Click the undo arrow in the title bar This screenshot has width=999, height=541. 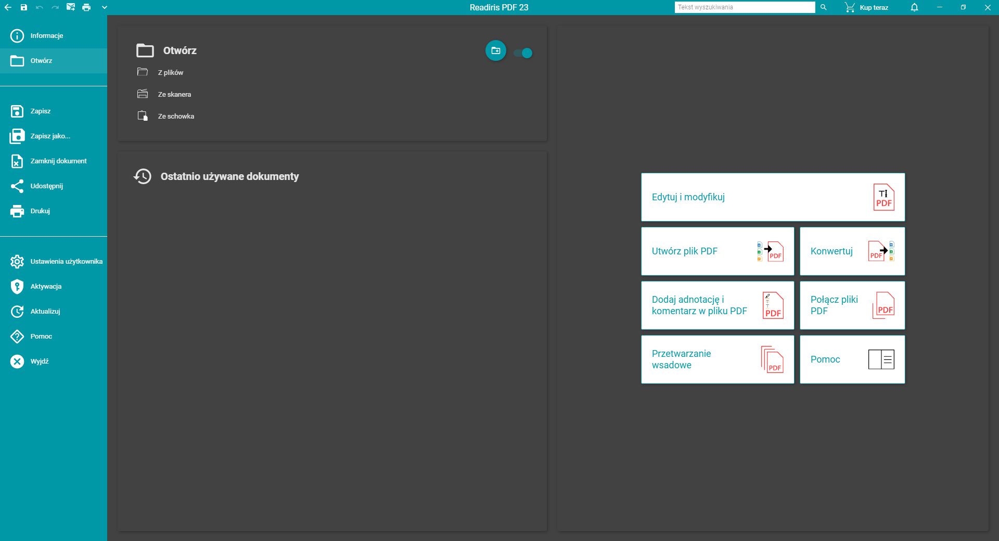click(40, 7)
